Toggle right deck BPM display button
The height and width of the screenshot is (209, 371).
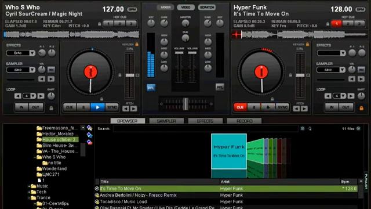tap(361, 9)
